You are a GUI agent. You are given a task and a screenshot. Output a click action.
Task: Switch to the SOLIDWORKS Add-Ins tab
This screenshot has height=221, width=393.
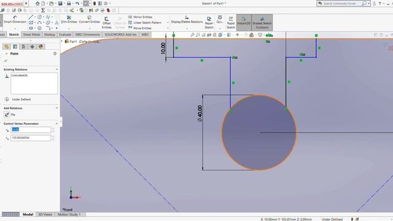pyautogui.click(x=120, y=34)
